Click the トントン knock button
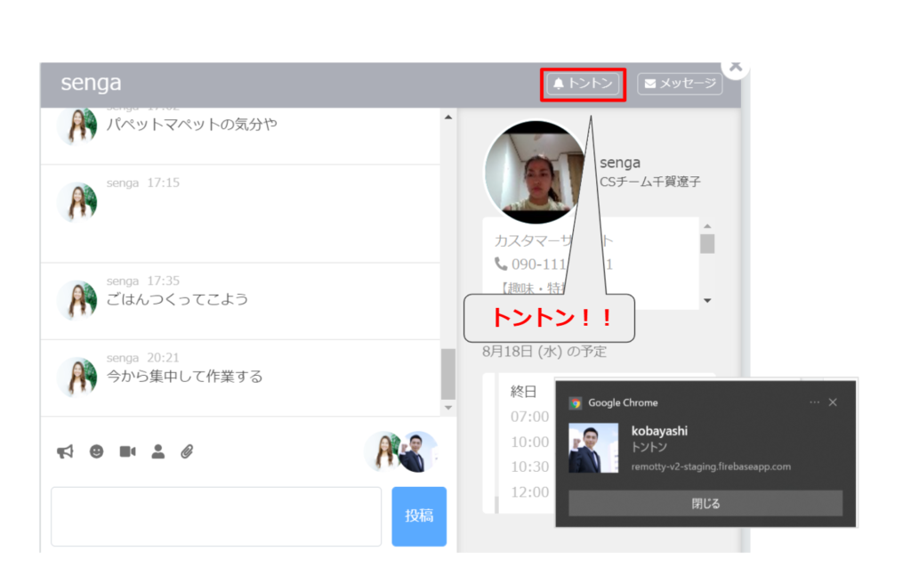The image size is (911, 576). 583,85
